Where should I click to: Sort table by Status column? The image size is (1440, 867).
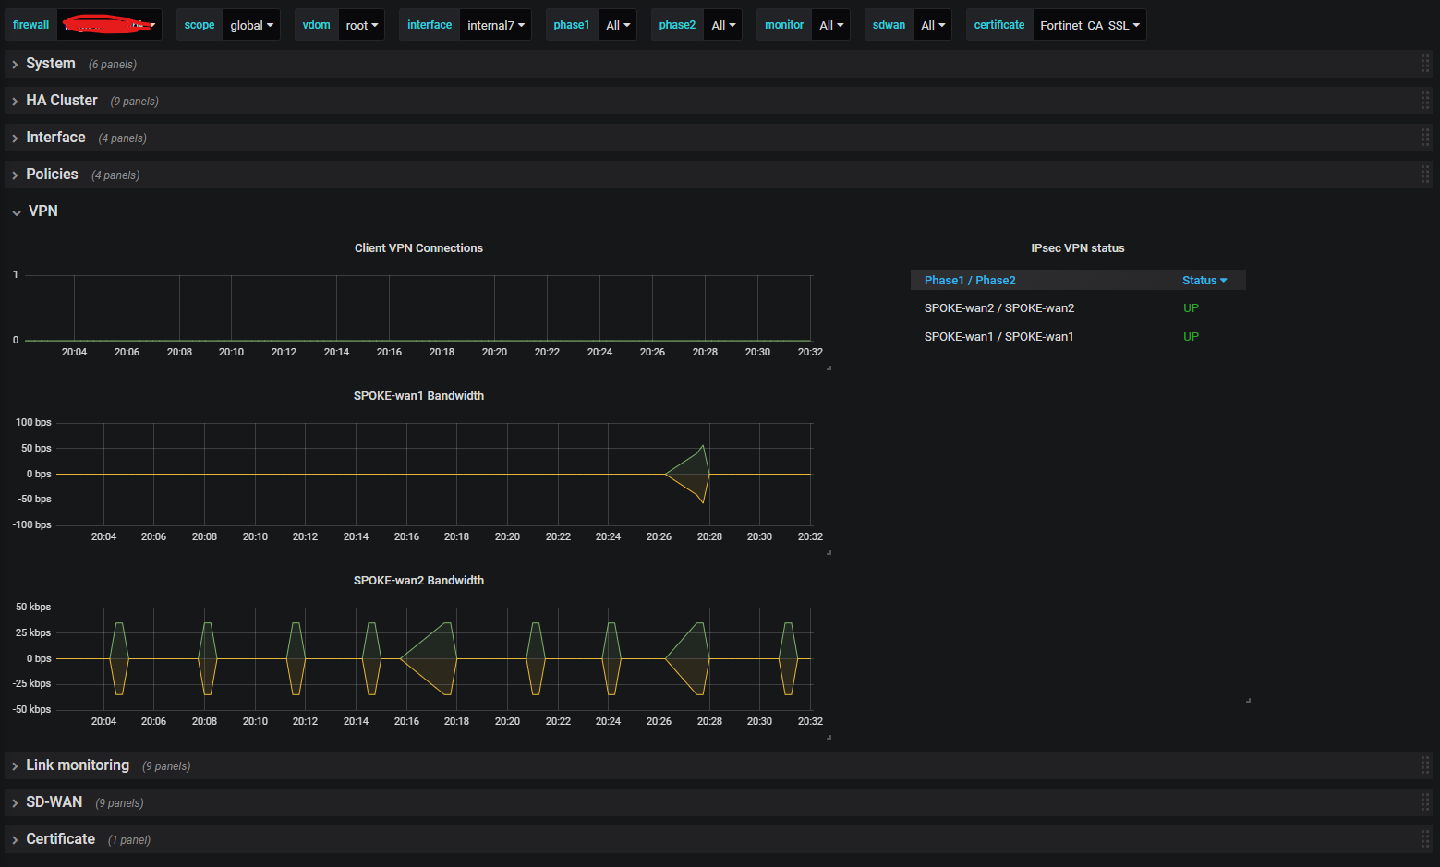[1203, 281]
